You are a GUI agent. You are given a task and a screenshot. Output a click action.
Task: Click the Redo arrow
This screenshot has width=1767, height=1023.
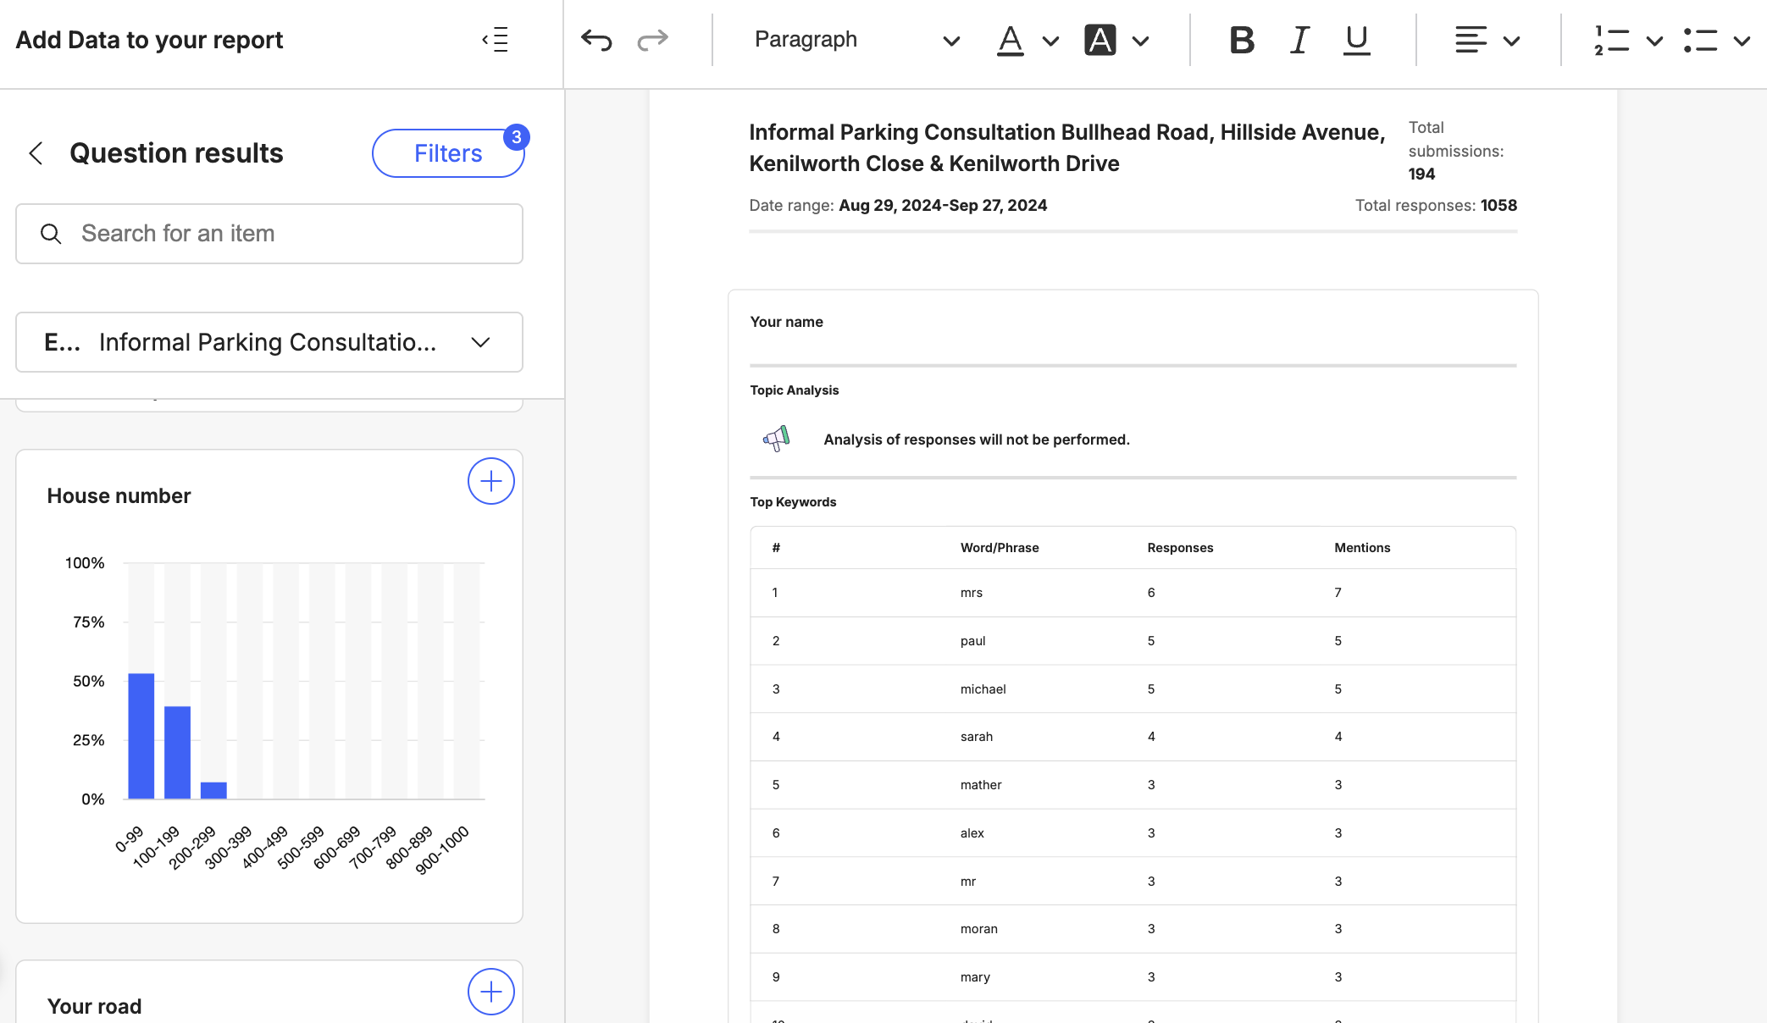point(652,40)
